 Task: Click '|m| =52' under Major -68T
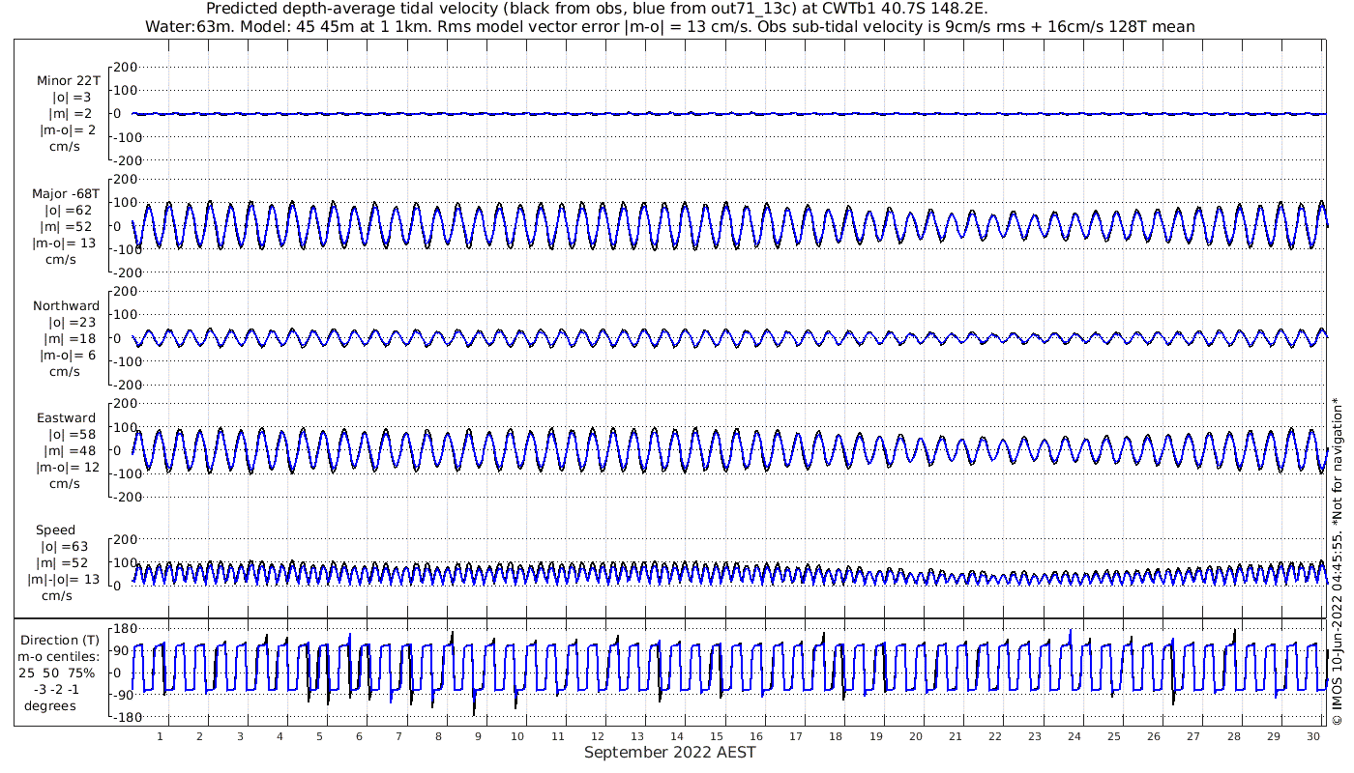[68, 226]
